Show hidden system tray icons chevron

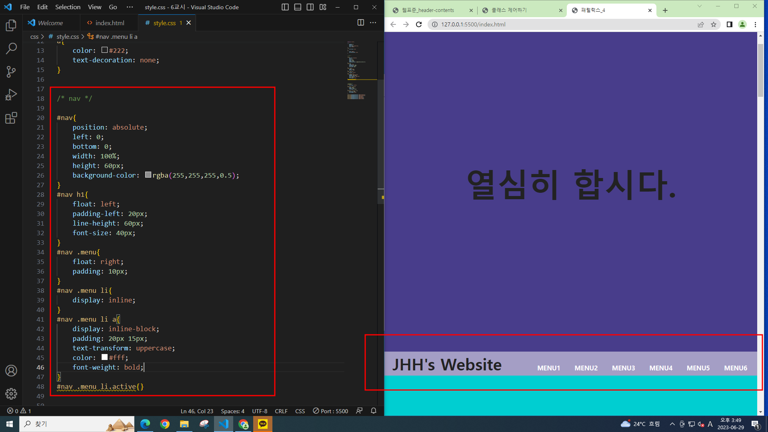672,424
